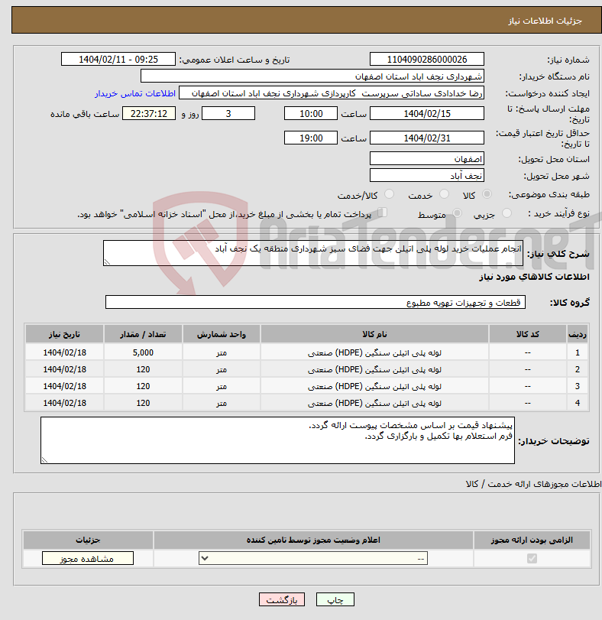Click the resize handle of buyer notes textarea
The image size is (602, 620).
(x=44, y=459)
